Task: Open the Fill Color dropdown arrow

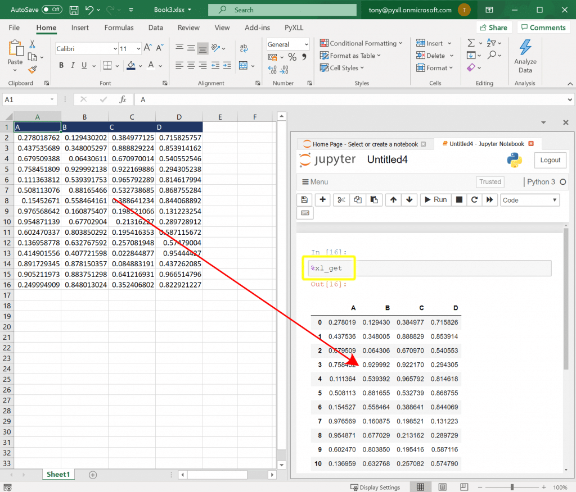Action: pyautogui.click(x=141, y=66)
